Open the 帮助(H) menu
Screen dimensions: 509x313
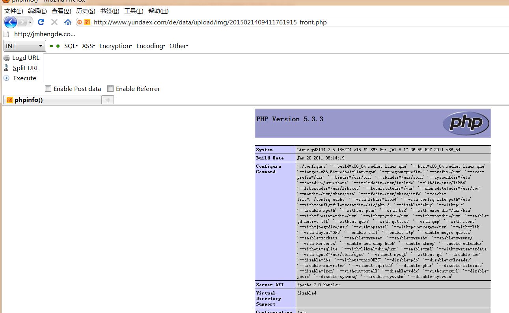158,11
